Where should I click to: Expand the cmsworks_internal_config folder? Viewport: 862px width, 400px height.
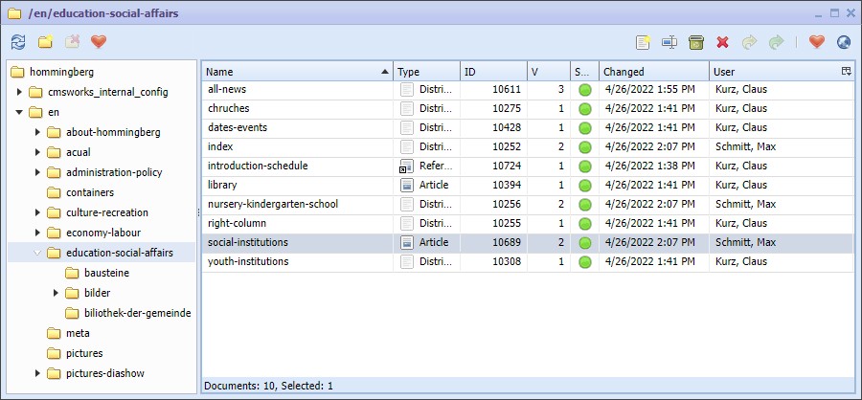(x=20, y=93)
